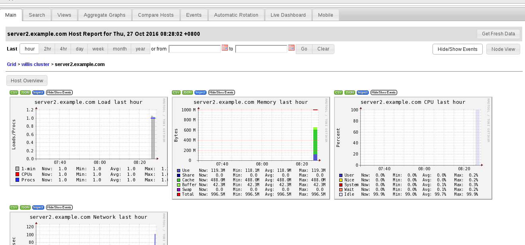Open the Views tab
525x245 pixels.
pyautogui.click(x=64, y=15)
